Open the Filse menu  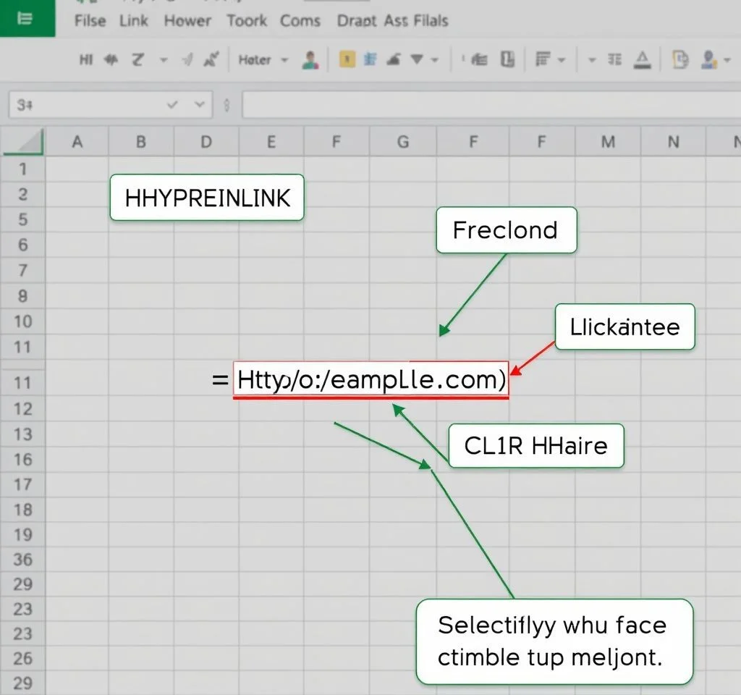[x=90, y=20]
